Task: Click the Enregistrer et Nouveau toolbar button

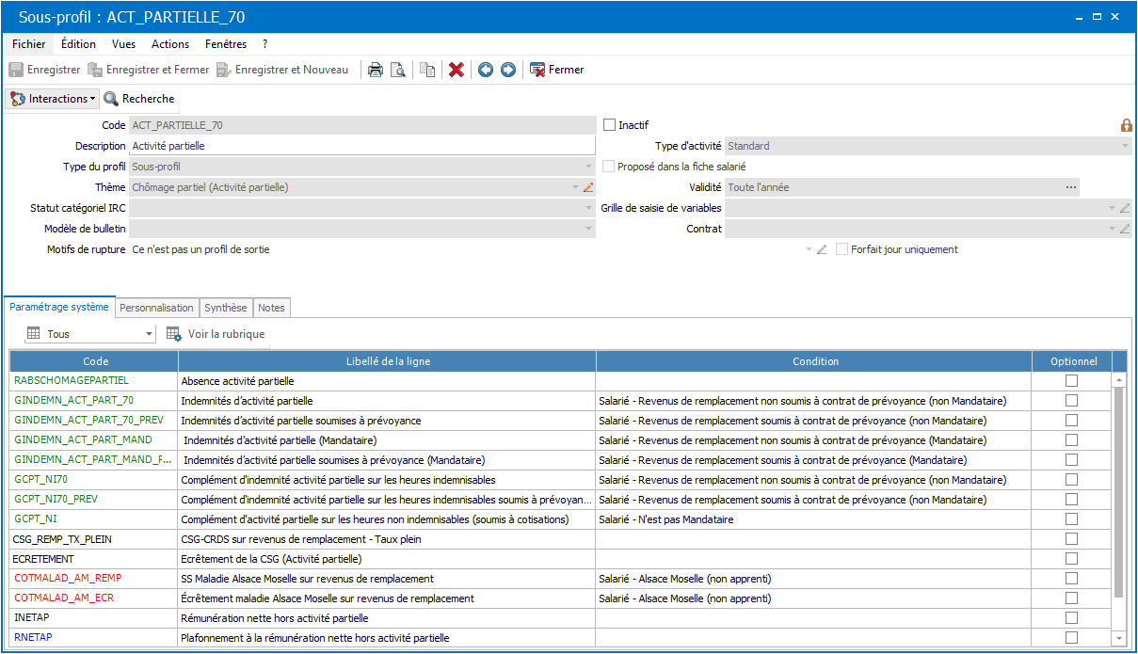Action: pos(281,70)
